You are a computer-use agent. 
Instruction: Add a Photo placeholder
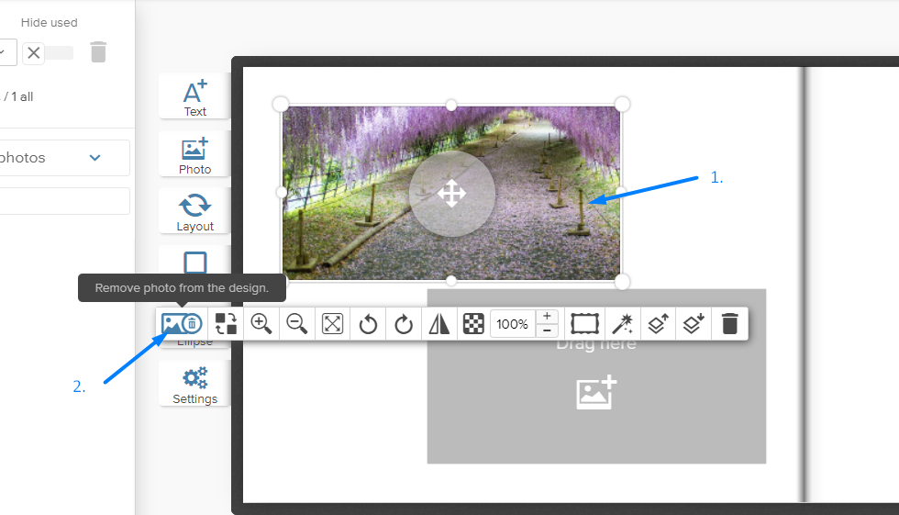(x=194, y=154)
